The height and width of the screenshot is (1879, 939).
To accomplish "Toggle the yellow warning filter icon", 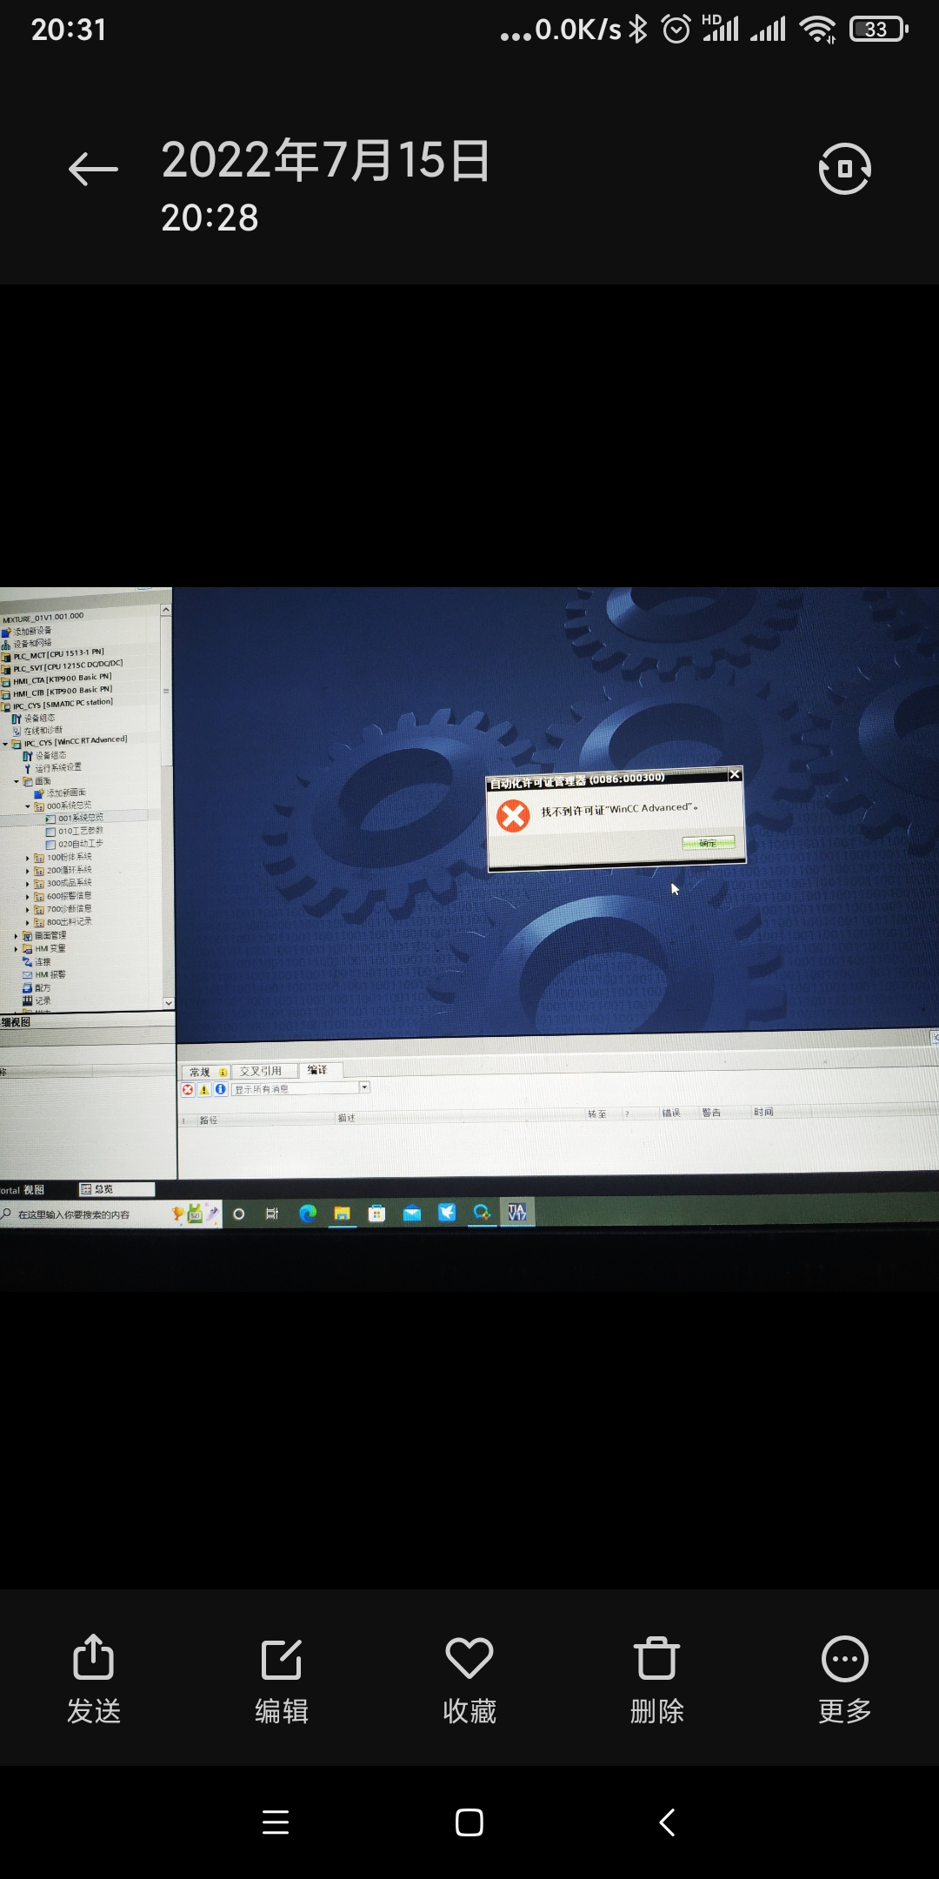I will pos(204,1089).
